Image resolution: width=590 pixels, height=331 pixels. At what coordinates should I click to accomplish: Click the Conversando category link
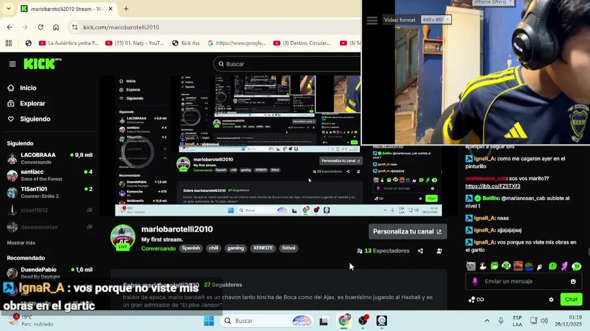[x=159, y=248]
